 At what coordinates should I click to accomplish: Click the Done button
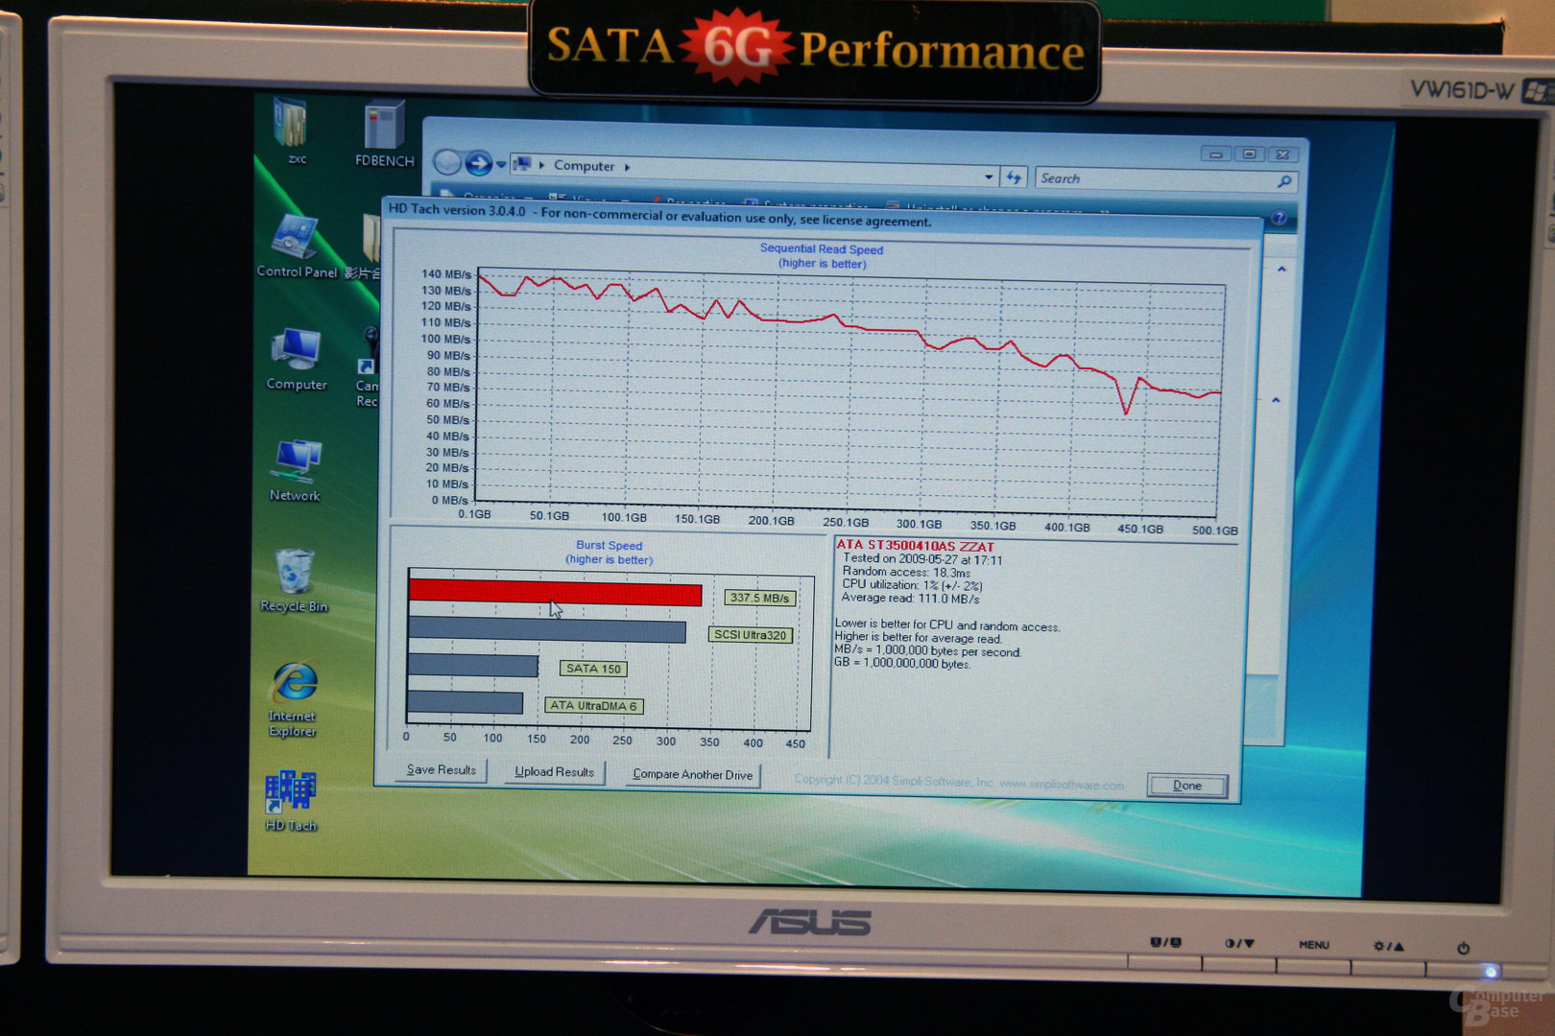click(x=1187, y=786)
